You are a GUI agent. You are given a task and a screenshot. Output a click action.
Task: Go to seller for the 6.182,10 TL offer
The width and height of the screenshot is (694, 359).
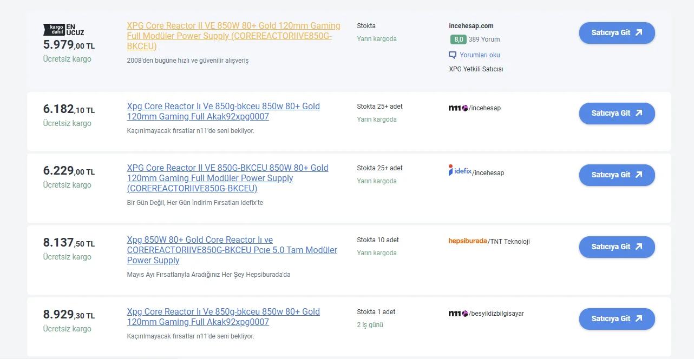617,114
